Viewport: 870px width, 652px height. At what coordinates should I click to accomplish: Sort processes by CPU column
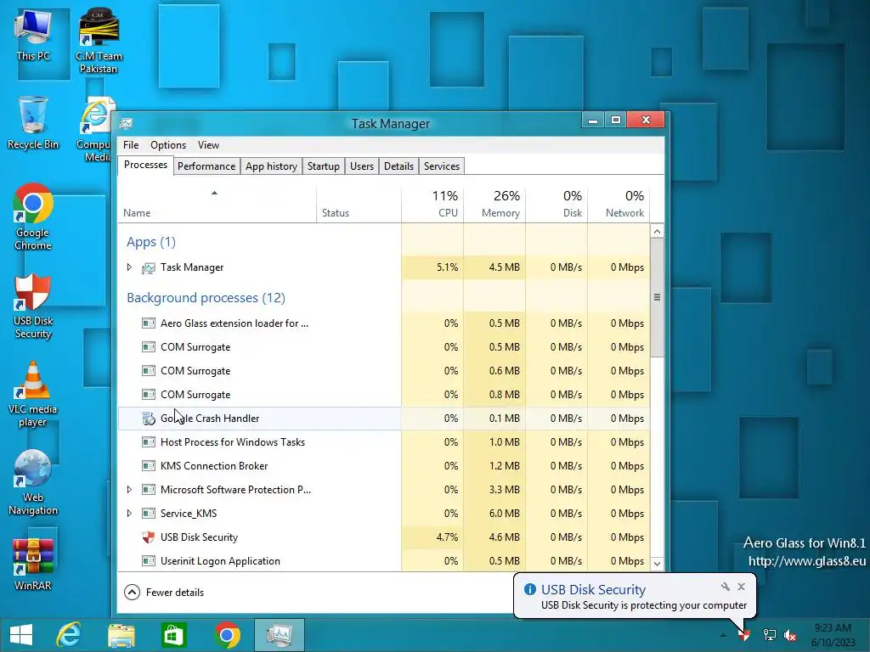[432, 204]
